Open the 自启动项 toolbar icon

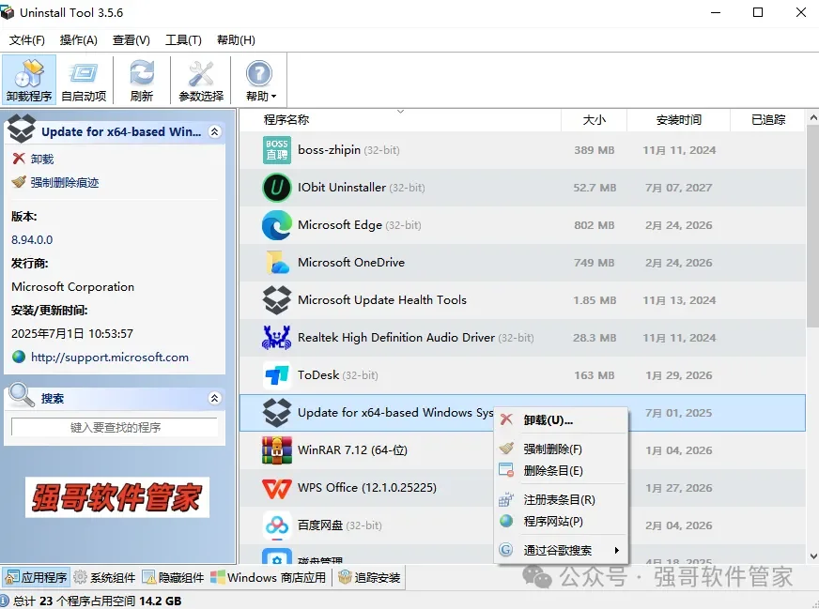(84, 80)
